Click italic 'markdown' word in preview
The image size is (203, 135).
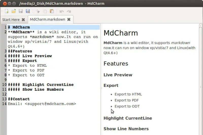pyautogui.click(x=180, y=43)
